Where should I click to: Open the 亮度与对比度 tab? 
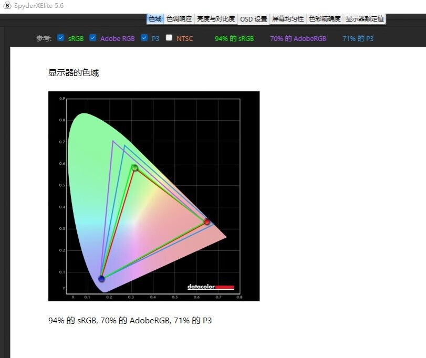point(216,19)
